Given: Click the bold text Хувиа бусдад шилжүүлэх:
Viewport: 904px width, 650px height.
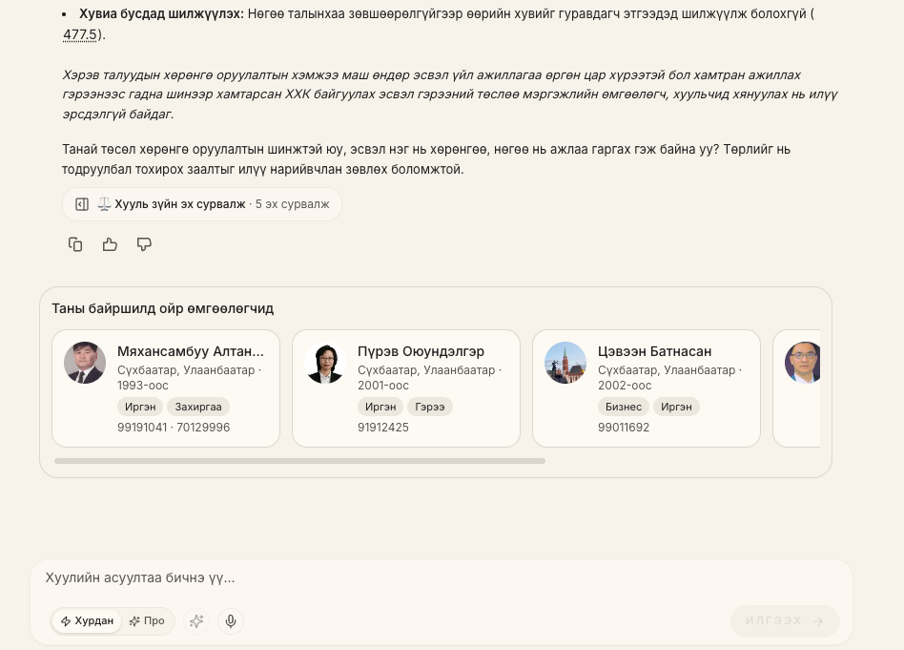Looking at the screenshot, I should pos(161,14).
